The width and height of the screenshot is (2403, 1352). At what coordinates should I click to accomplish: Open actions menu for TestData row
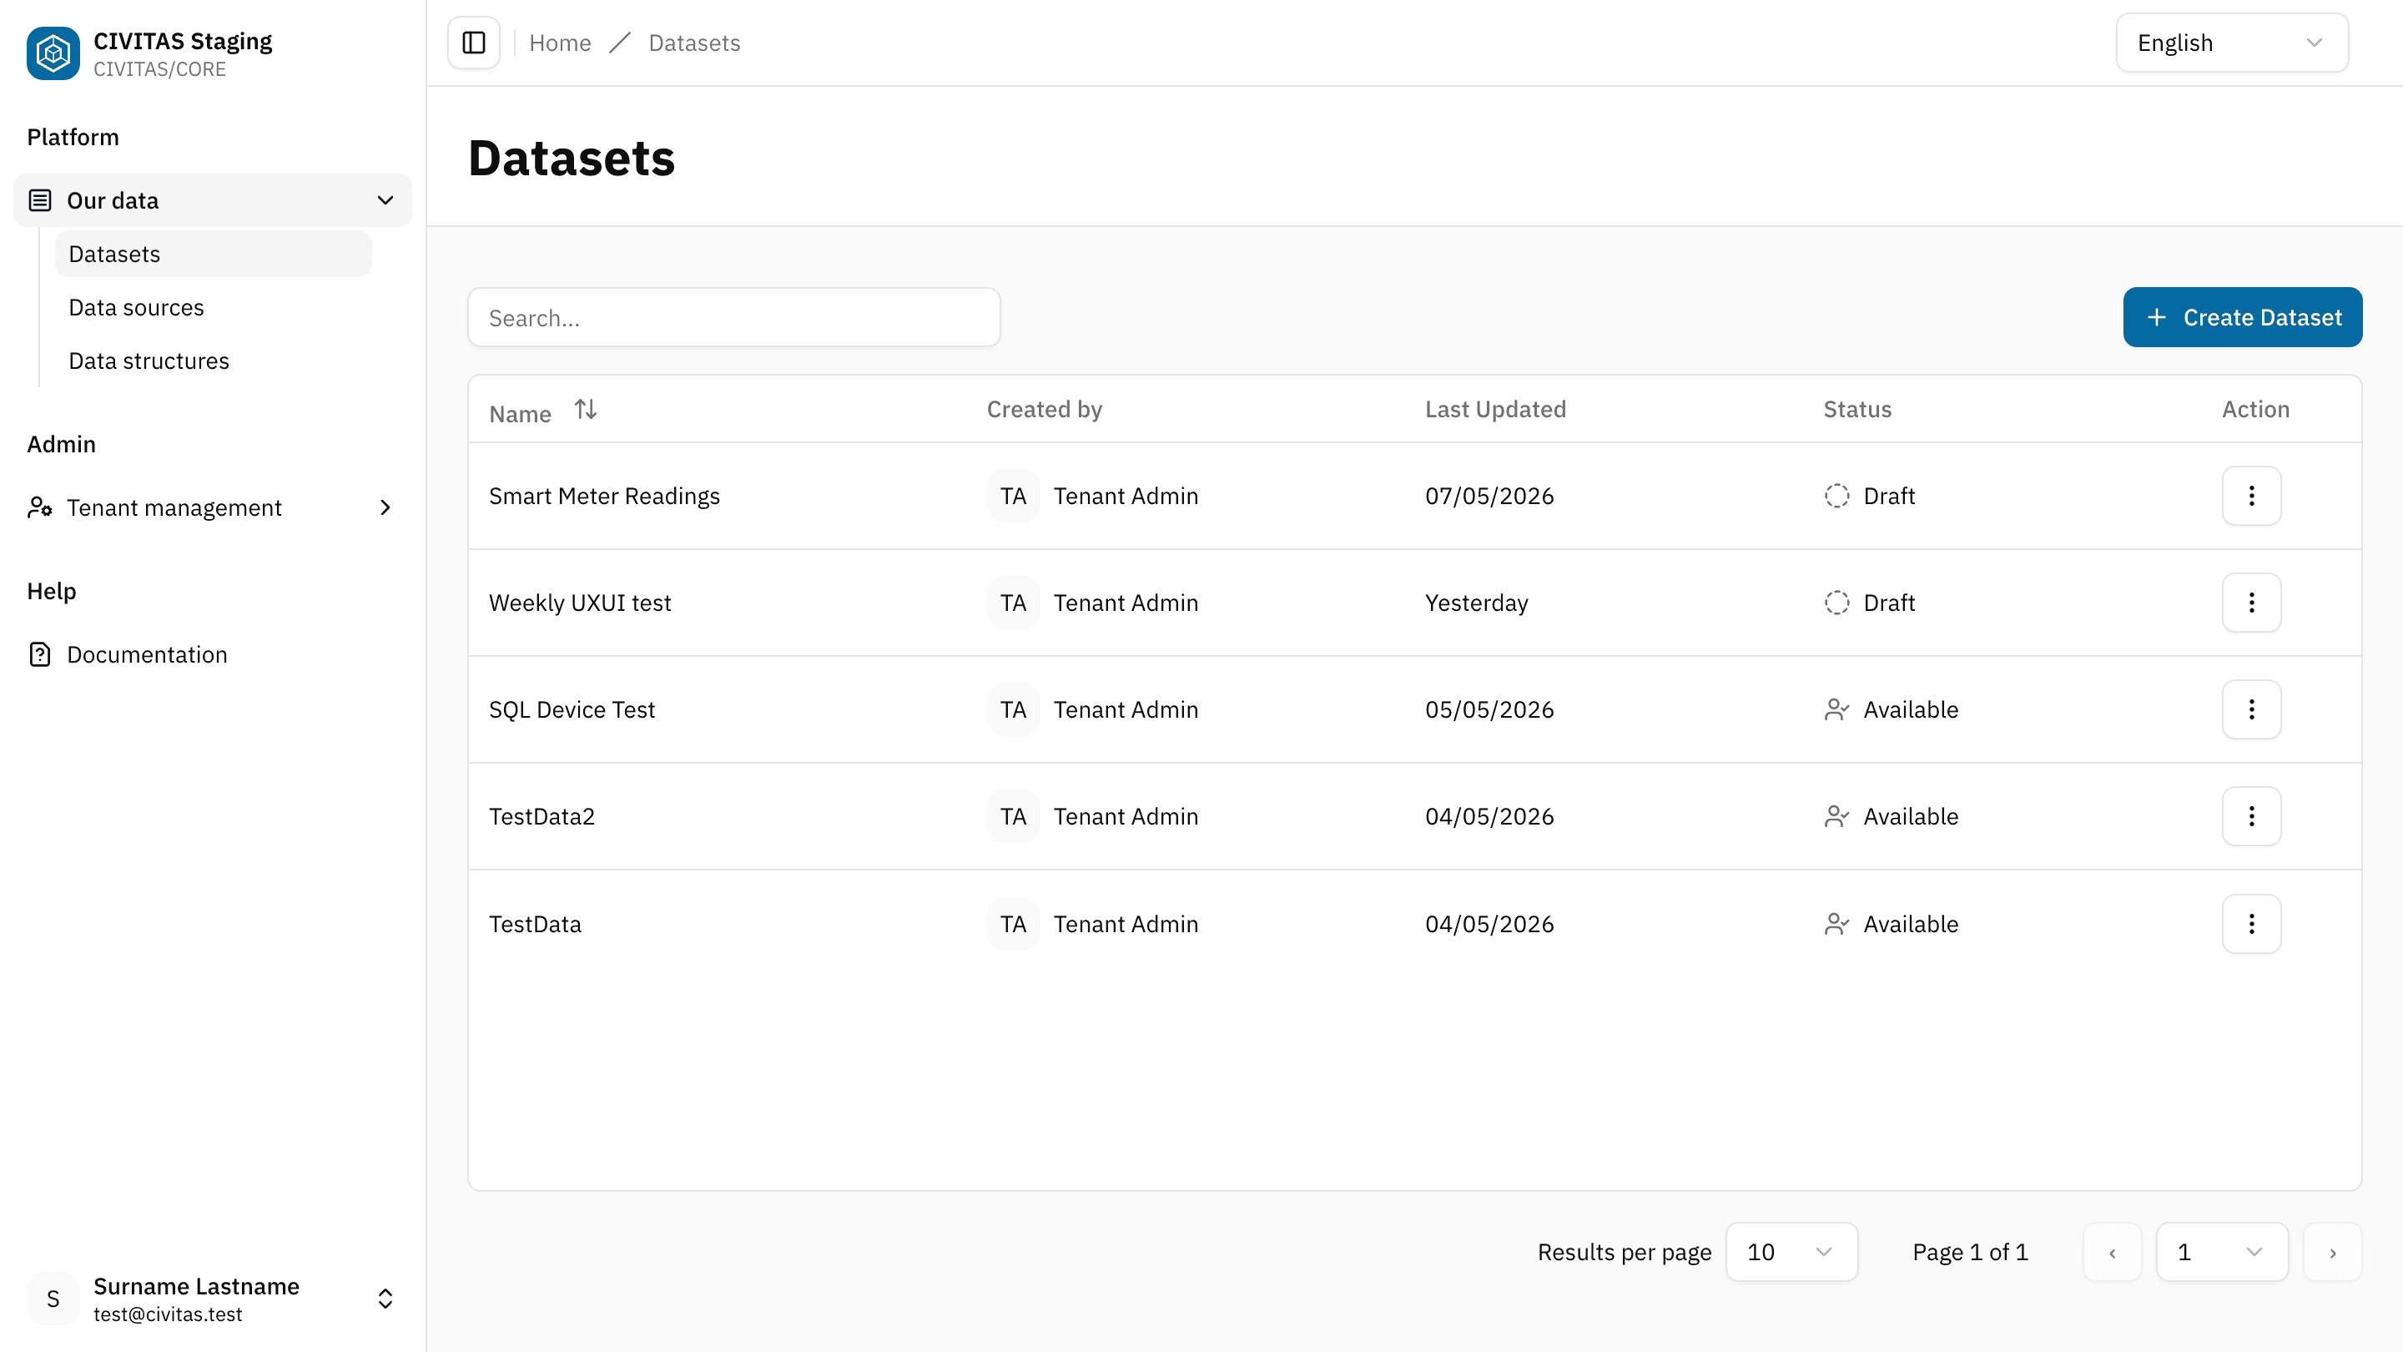click(x=2251, y=924)
